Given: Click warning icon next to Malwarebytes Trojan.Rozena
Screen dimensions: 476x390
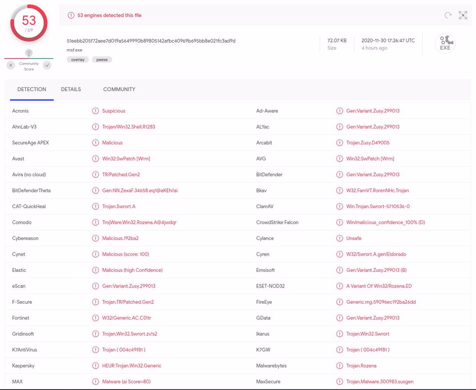Looking at the screenshot, I should click(x=339, y=366).
